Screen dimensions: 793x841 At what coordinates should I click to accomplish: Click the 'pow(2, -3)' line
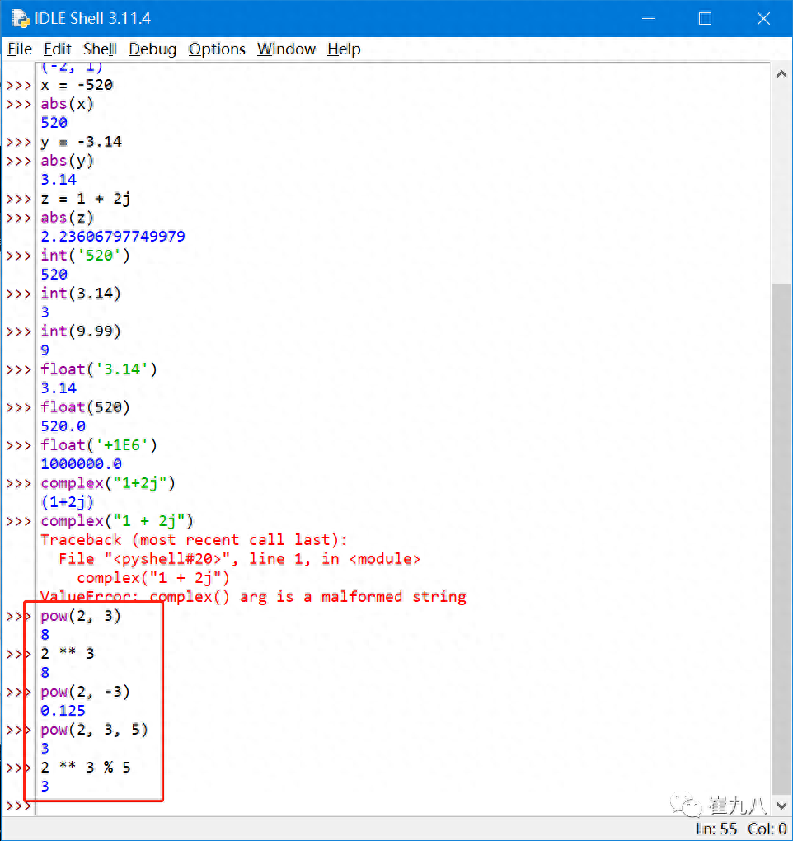pyautogui.click(x=85, y=692)
